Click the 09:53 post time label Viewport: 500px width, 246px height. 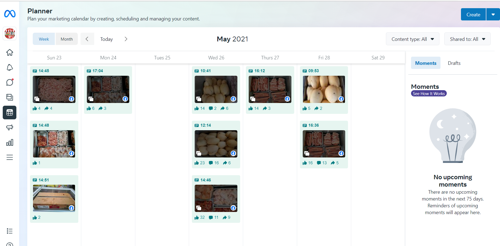(314, 71)
